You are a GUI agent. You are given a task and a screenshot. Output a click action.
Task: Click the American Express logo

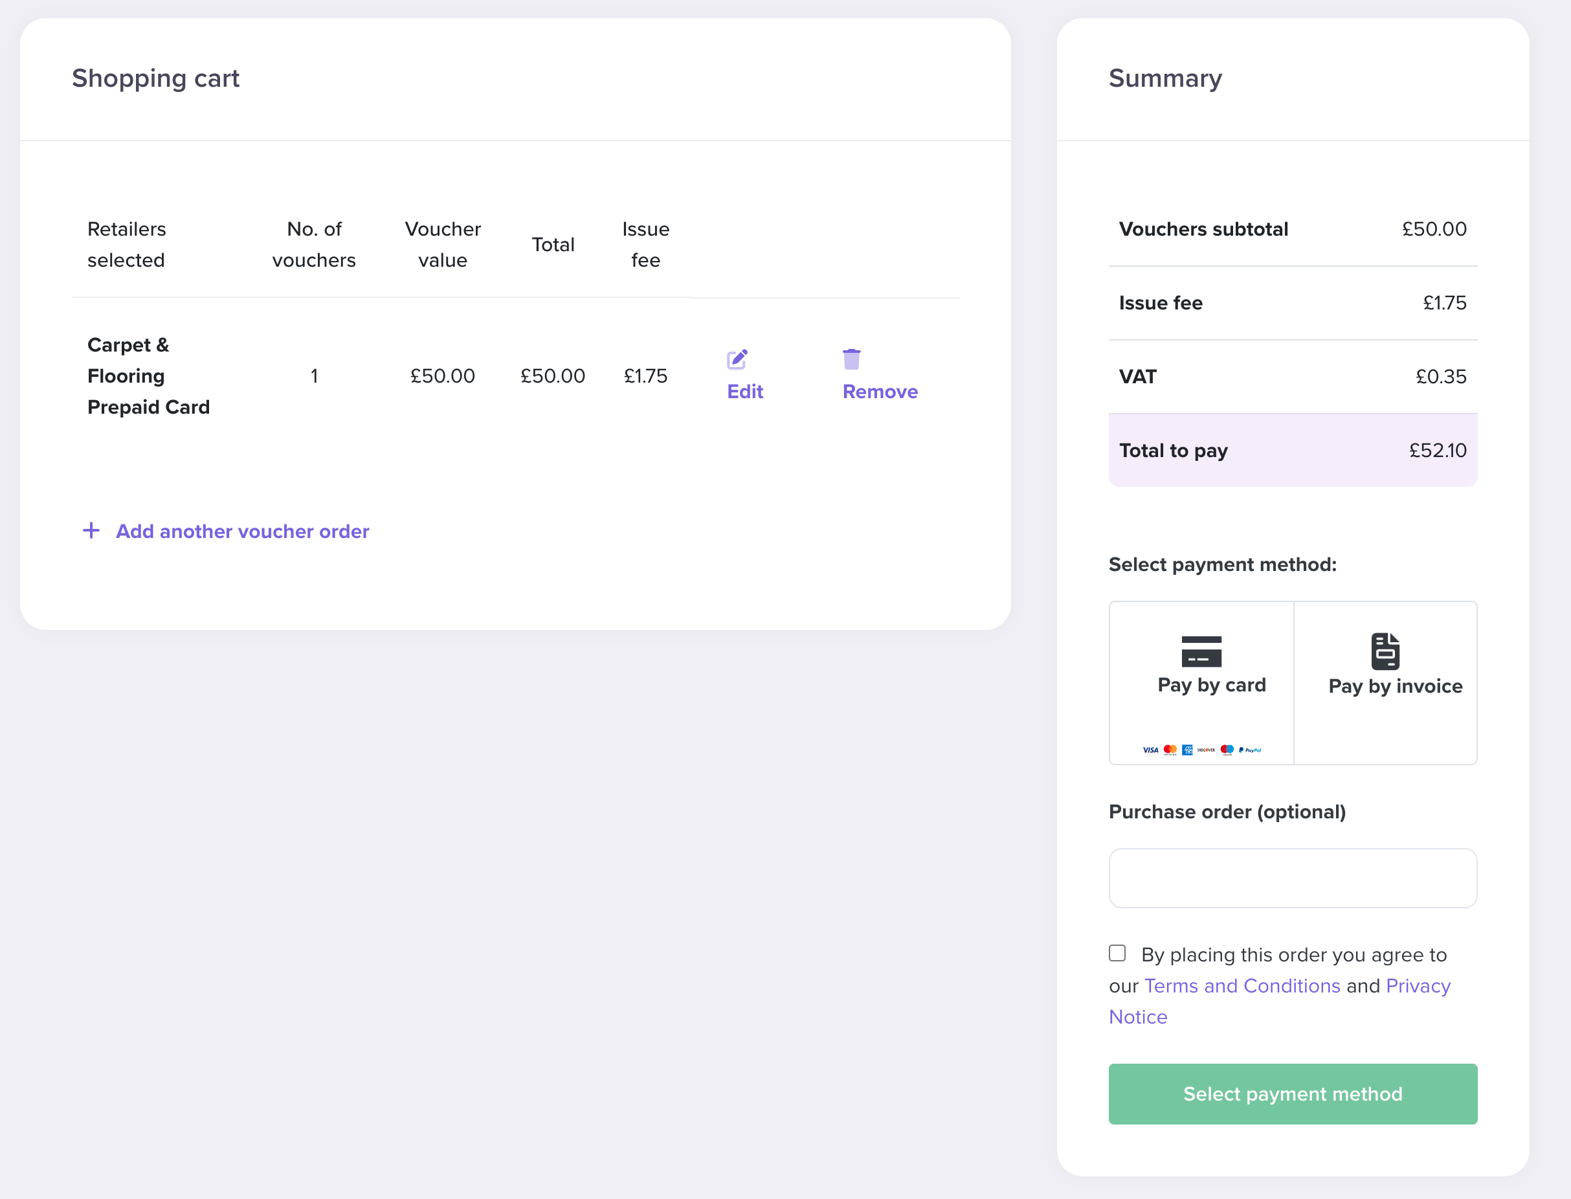click(1187, 750)
